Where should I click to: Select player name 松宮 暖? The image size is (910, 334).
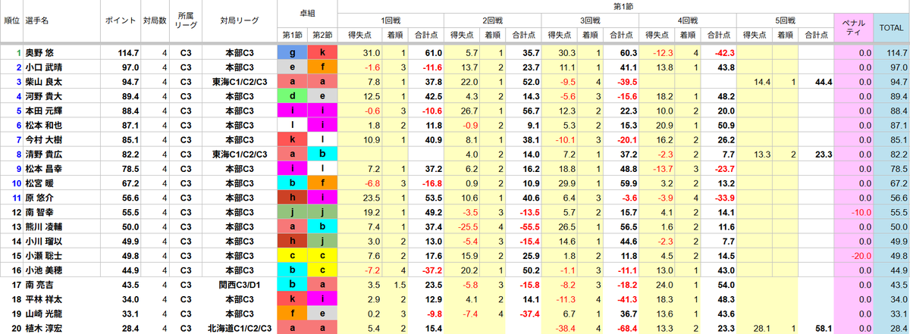pyautogui.click(x=38, y=183)
